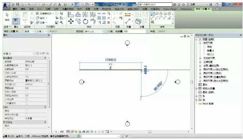Select the Circle draw tool
243x139 pixels.
click(169, 14)
